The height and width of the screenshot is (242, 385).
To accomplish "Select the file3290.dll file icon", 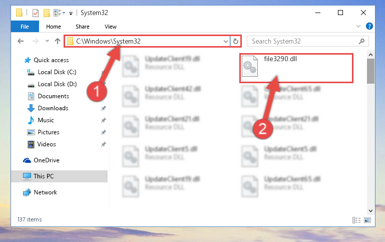I will [x=250, y=66].
